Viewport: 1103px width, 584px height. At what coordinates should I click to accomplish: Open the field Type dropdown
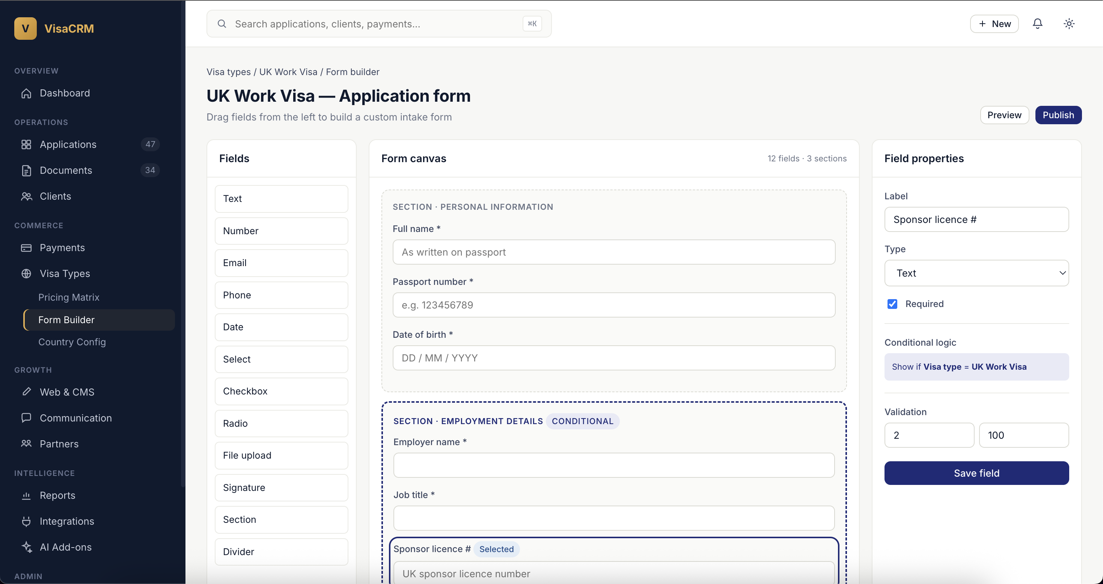977,273
